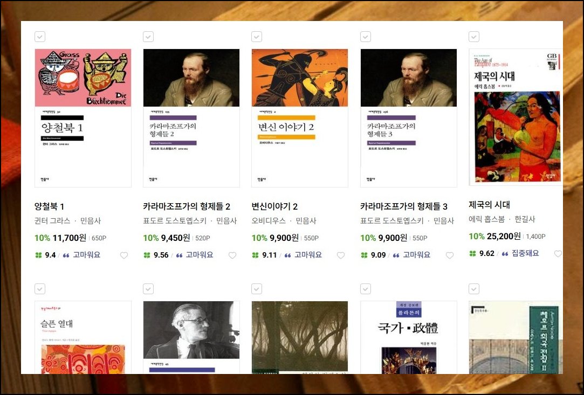Click clover rating icon beside 9.4
584x395 pixels.
(38, 255)
